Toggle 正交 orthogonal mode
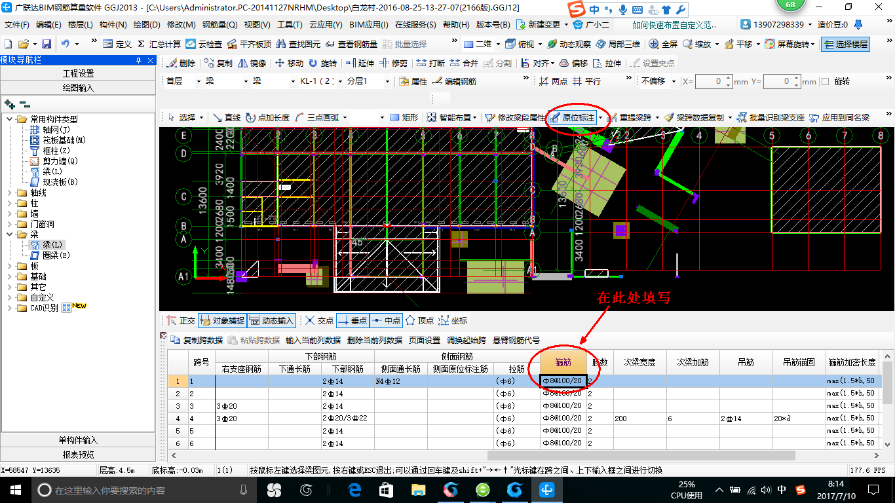The width and height of the screenshot is (895, 503). tap(181, 320)
